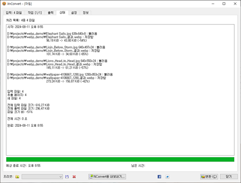Click inside the conversion log text area
The image size is (241, 183).
point(120,90)
